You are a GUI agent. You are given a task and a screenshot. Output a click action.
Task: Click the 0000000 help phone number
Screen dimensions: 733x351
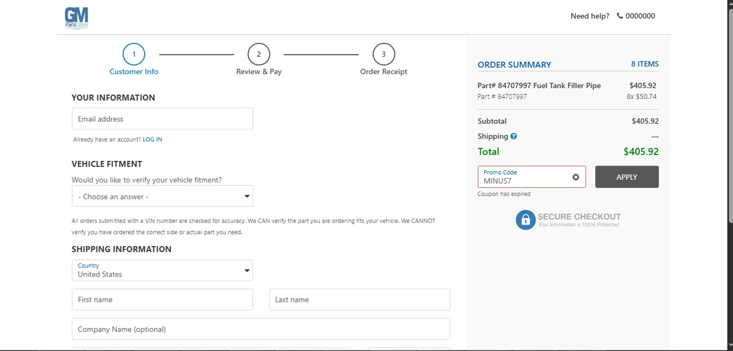[x=640, y=16]
